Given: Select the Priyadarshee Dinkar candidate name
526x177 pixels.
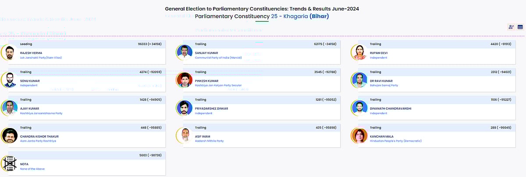Looking at the screenshot, I should coord(211,108).
